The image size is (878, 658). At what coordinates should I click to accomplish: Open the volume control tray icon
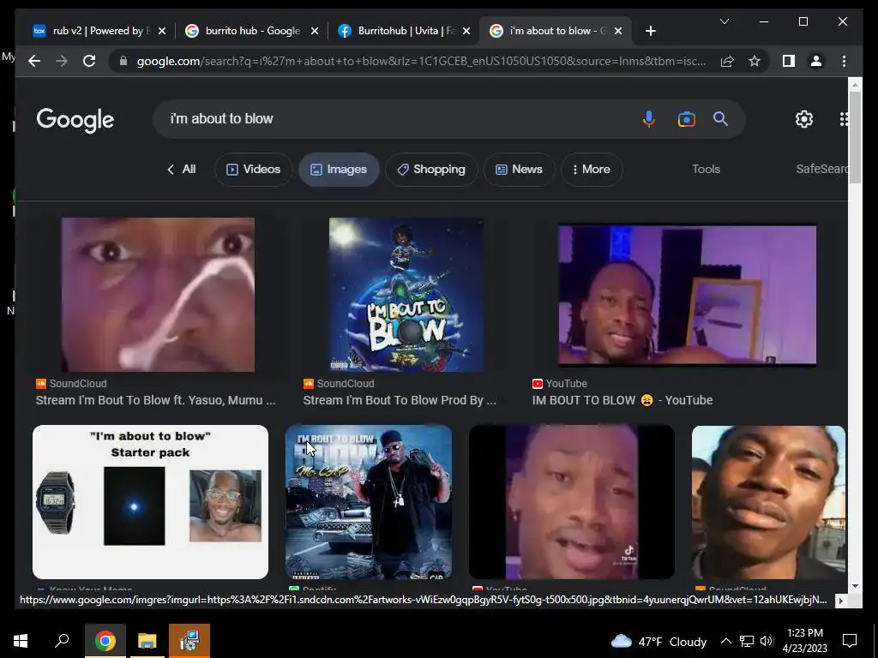pos(767,641)
